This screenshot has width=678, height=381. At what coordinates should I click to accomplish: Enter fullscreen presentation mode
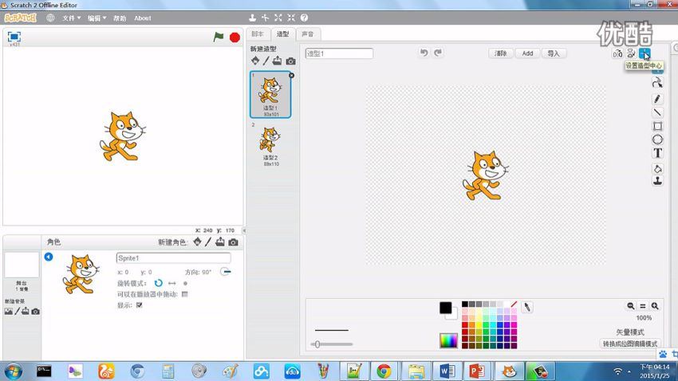pos(14,37)
